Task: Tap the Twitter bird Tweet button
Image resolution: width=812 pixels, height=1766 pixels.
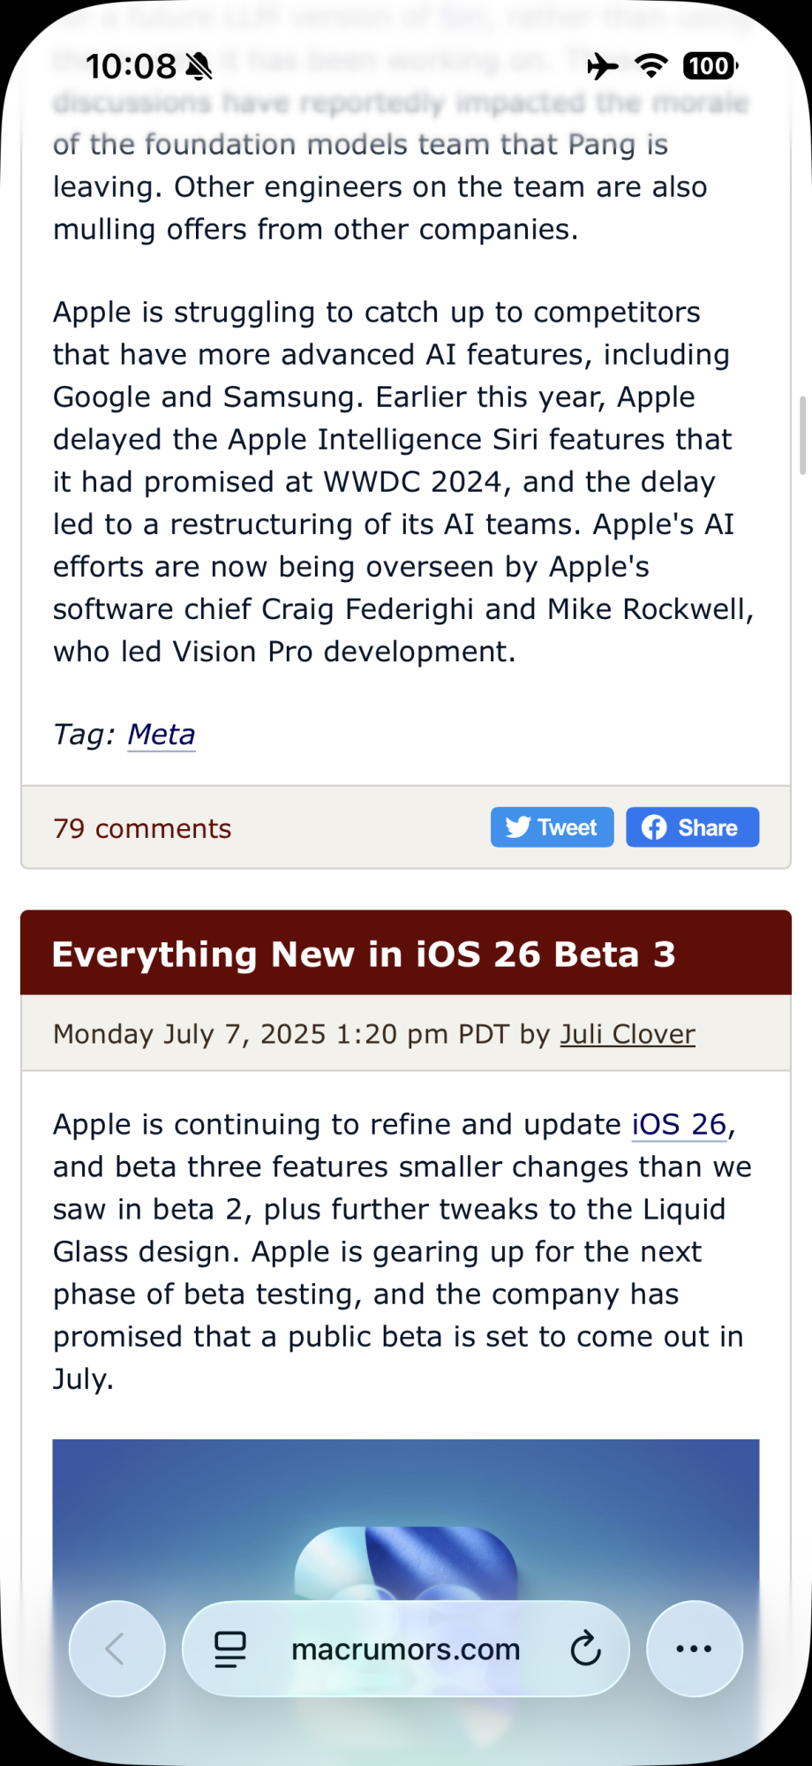Action: coord(552,827)
